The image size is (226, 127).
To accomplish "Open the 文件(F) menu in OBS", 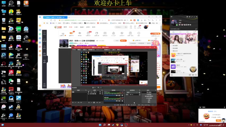I will (74, 50).
